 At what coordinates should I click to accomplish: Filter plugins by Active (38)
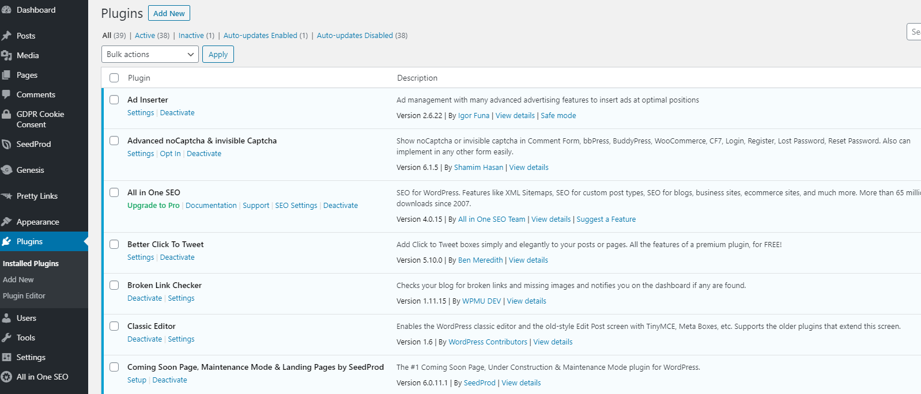pyautogui.click(x=152, y=35)
